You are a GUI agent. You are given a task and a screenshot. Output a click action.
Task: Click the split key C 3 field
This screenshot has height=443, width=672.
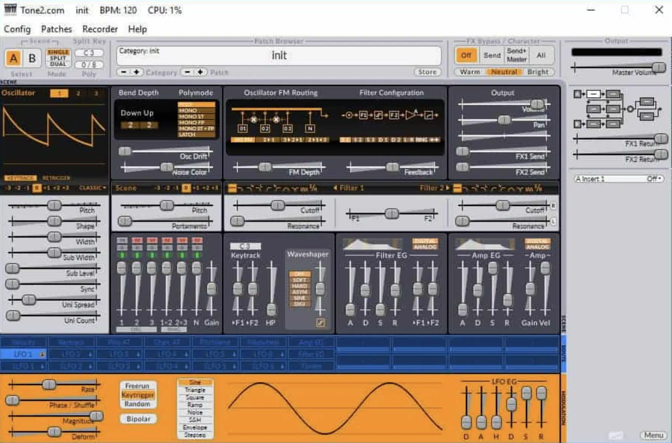[89, 53]
